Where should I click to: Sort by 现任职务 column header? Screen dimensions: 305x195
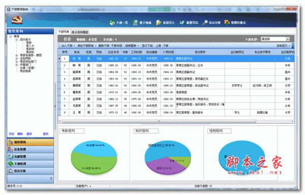pyautogui.click(x=200, y=52)
